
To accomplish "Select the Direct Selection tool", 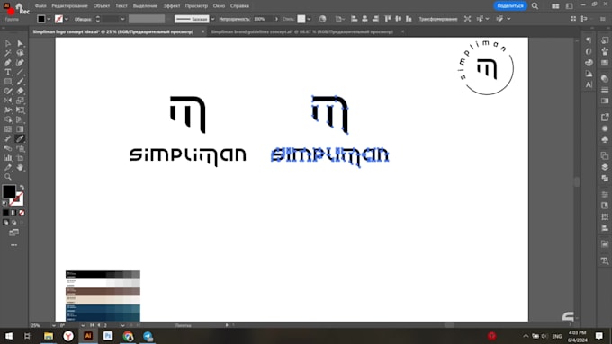I will pyautogui.click(x=21, y=43).
